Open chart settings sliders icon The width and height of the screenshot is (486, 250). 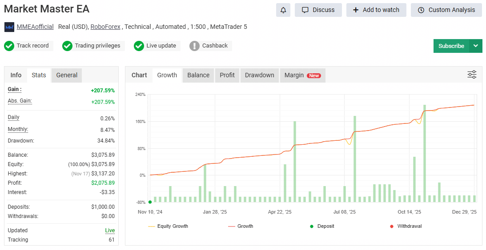[x=472, y=75]
